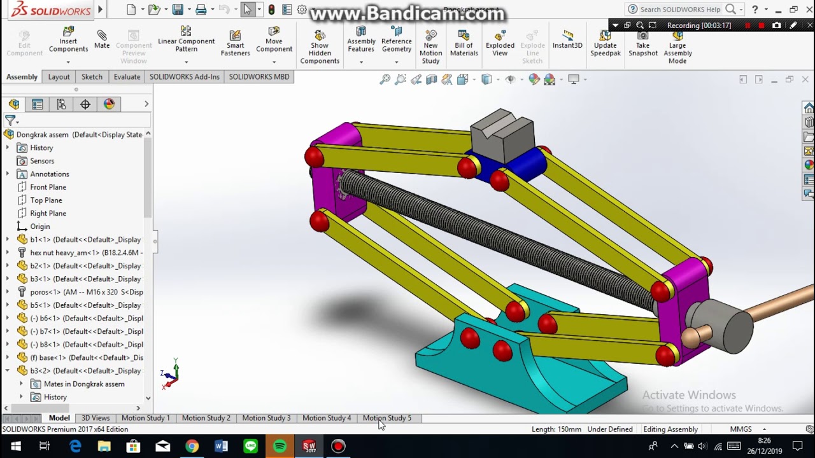Open Spotify from the taskbar
This screenshot has width=815, height=458.
click(280, 447)
